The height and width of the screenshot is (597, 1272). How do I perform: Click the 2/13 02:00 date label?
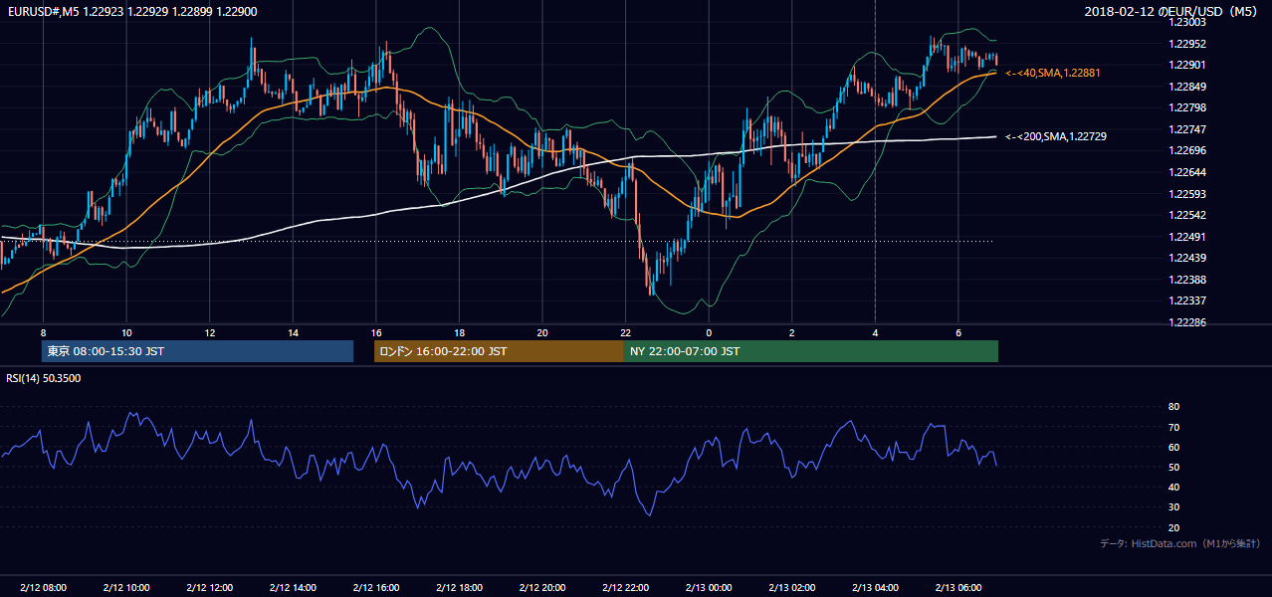[x=792, y=588]
